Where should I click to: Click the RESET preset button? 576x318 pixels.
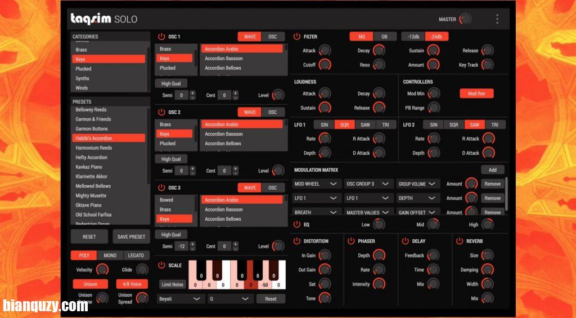pos(89,237)
